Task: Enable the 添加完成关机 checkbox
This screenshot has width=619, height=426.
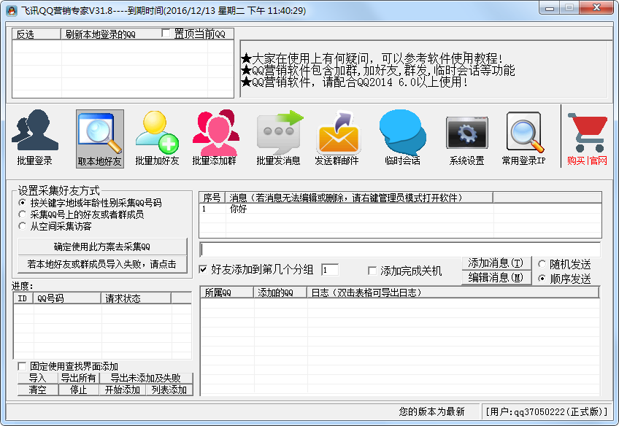Action: pyautogui.click(x=372, y=271)
